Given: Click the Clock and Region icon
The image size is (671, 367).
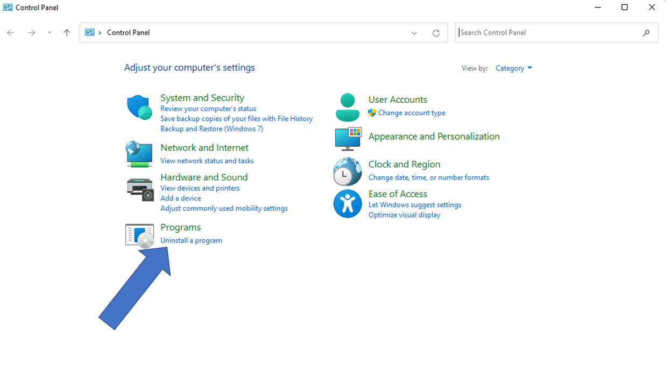Looking at the screenshot, I should coord(348,171).
